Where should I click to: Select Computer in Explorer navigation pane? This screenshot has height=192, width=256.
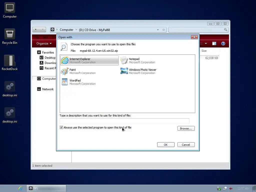(46, 79)
